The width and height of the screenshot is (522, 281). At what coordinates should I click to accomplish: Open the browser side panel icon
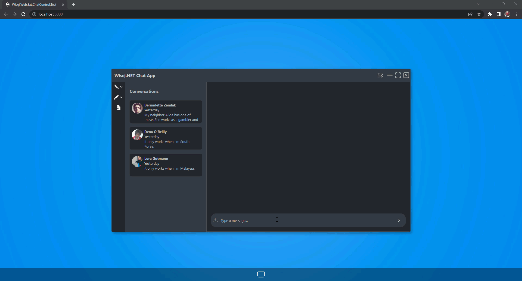[499, 14]
